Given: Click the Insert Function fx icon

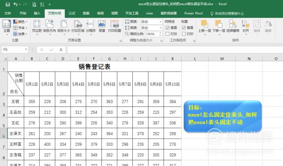Looking at the screenshot, I should (61, 50).
